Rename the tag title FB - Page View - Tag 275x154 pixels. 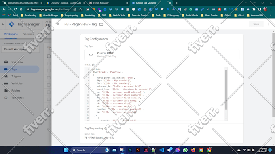80,24
